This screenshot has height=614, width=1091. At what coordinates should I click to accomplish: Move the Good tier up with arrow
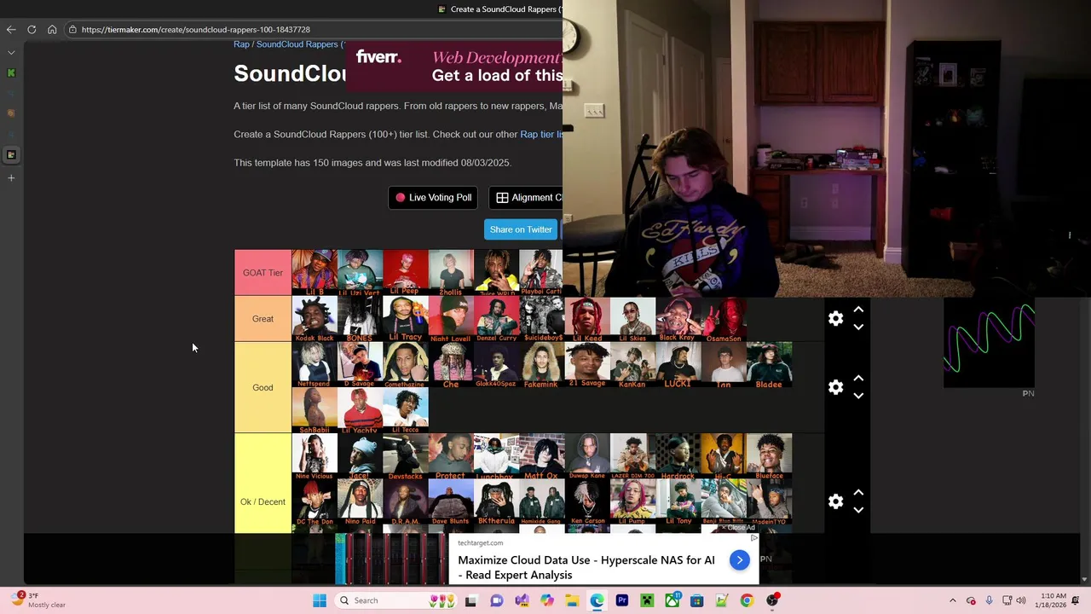coord(858,379)
